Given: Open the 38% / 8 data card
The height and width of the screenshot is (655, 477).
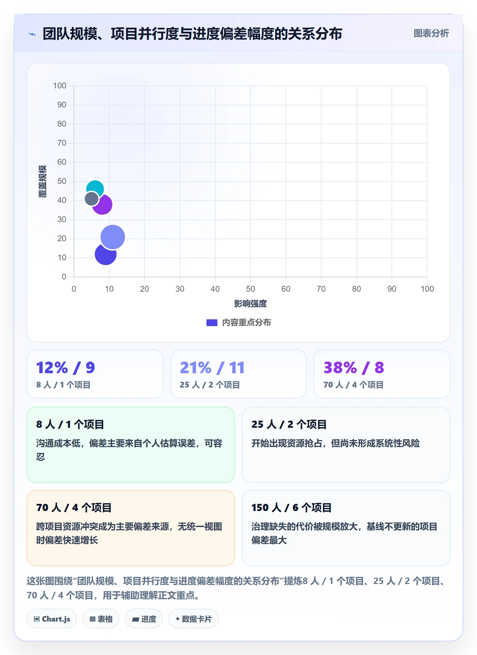Looking at the screenshot, I should (382, 374).
